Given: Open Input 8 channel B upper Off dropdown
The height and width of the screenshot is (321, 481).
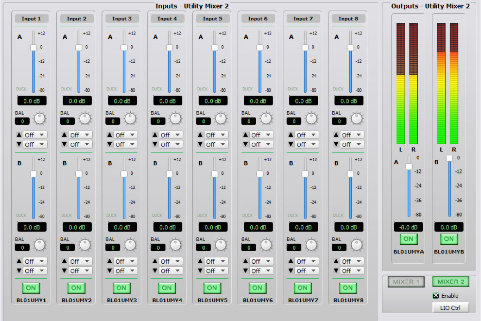Looking at the screenshot, I should tap(352, 261).
